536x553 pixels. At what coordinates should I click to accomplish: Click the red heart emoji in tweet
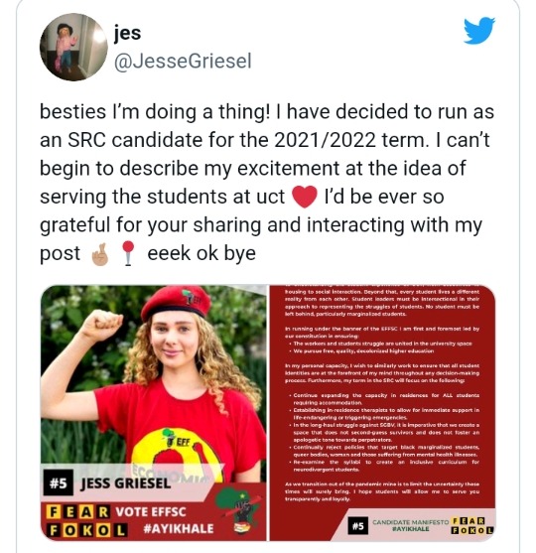tap(305, 198)
